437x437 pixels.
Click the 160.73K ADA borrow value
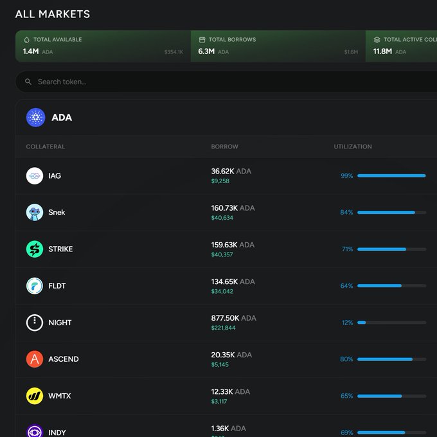coord(233,208)
